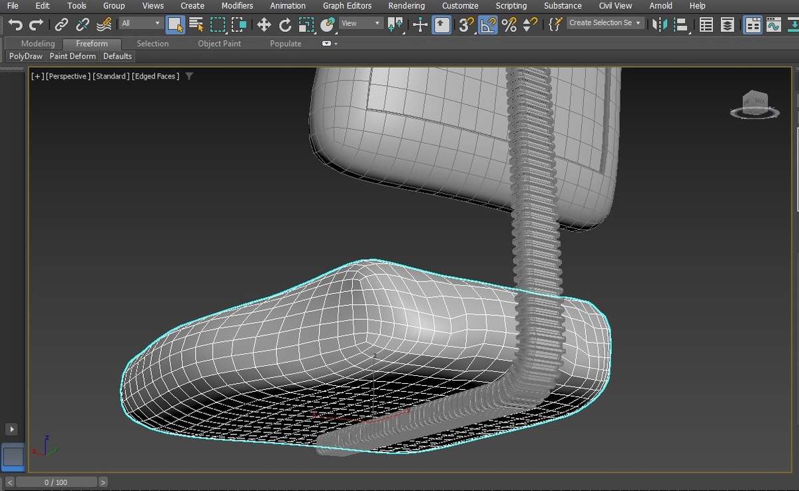
Task: Open the All selection filter dropdown
Action: click(x=140, y=23)
